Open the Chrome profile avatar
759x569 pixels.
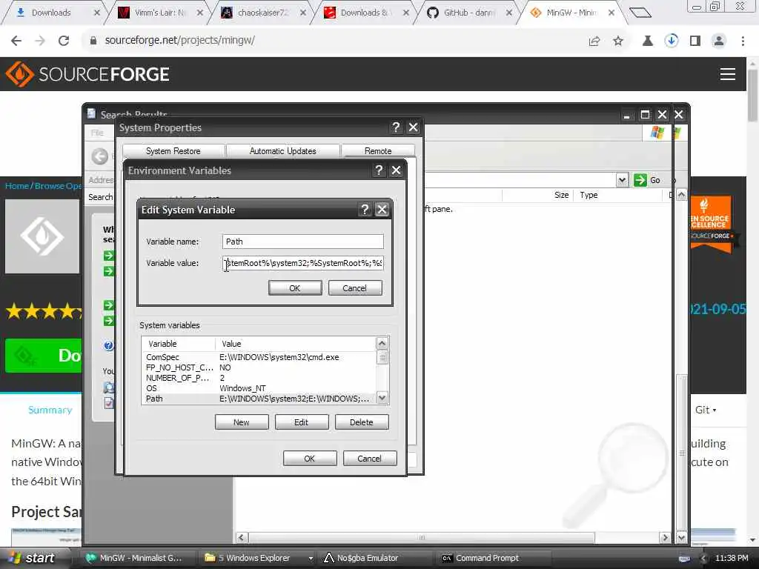pyautogui.click(x=719, y=41)
